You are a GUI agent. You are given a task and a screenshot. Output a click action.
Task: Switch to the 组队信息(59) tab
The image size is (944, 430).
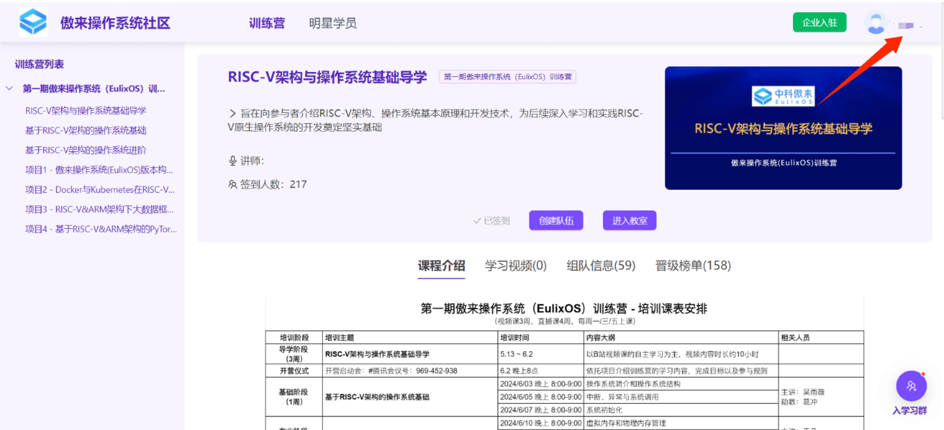point(601,265)
